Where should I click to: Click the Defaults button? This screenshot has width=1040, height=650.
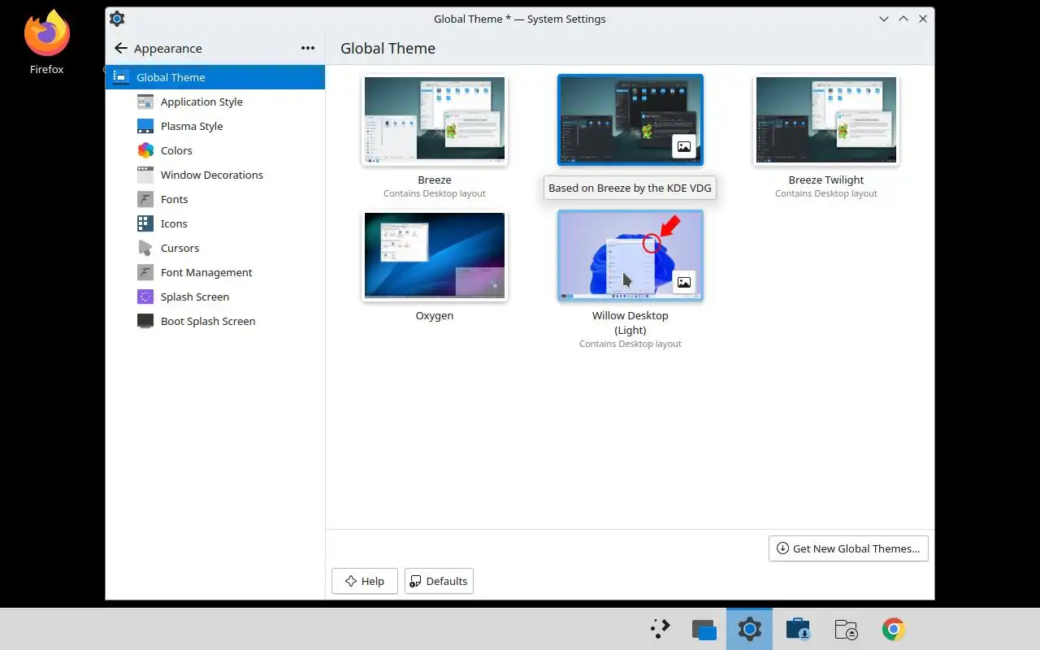click(439, 581)
